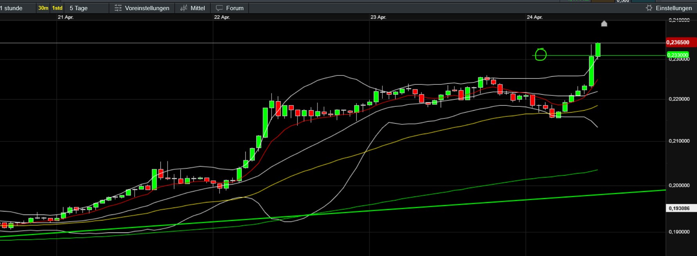Click the bell marker above latest candle
This screenshot has height=256, width=697.
(x=604, y=23)
